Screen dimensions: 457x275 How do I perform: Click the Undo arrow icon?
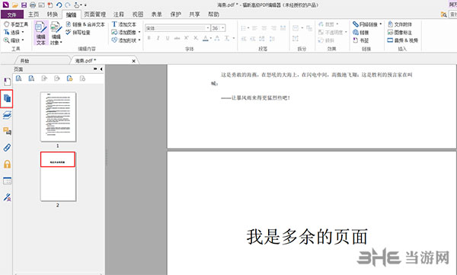(59, 5)
